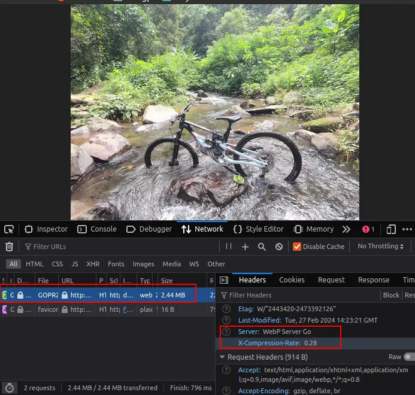Image resolution: width=415 pixels, height=395 pixels.
Task: Open the Memory tab
Action: [x=313, y=229]
